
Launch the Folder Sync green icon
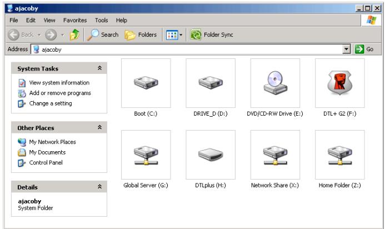(196, 34)
